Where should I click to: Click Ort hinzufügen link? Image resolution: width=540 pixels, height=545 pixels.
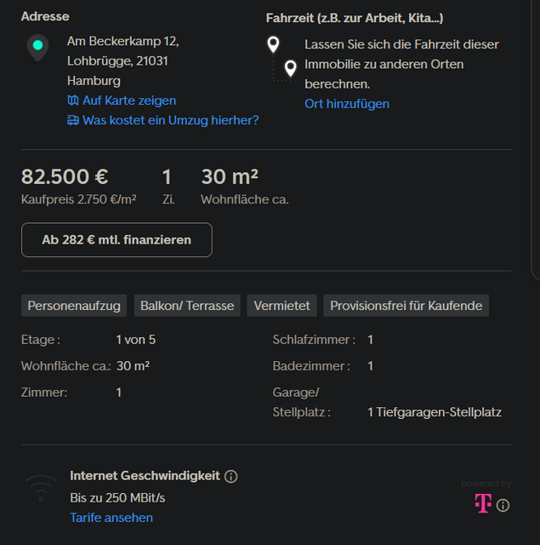pyautogui.click(x=347, y=104)
